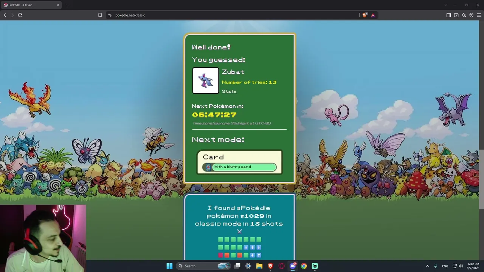Open Google Chrome from the taskbar

304,266
